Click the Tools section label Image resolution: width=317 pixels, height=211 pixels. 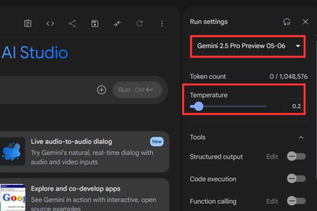click(198, 137)
